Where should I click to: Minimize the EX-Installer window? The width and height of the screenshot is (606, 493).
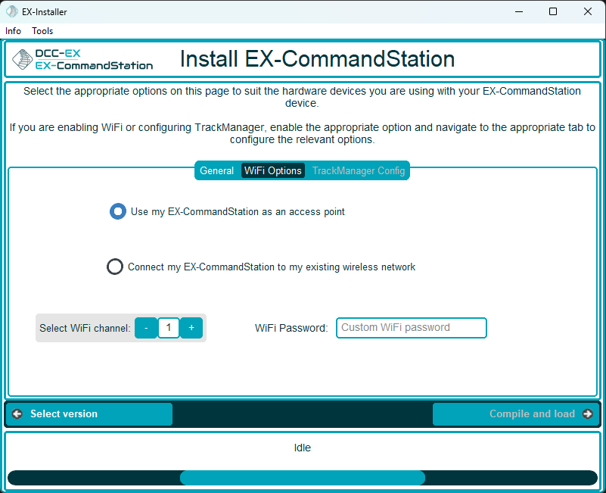click(x=519, y=11)
